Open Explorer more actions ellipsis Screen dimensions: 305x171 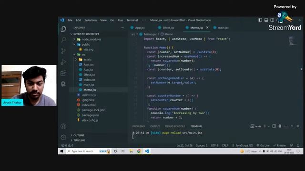point(122,28)
